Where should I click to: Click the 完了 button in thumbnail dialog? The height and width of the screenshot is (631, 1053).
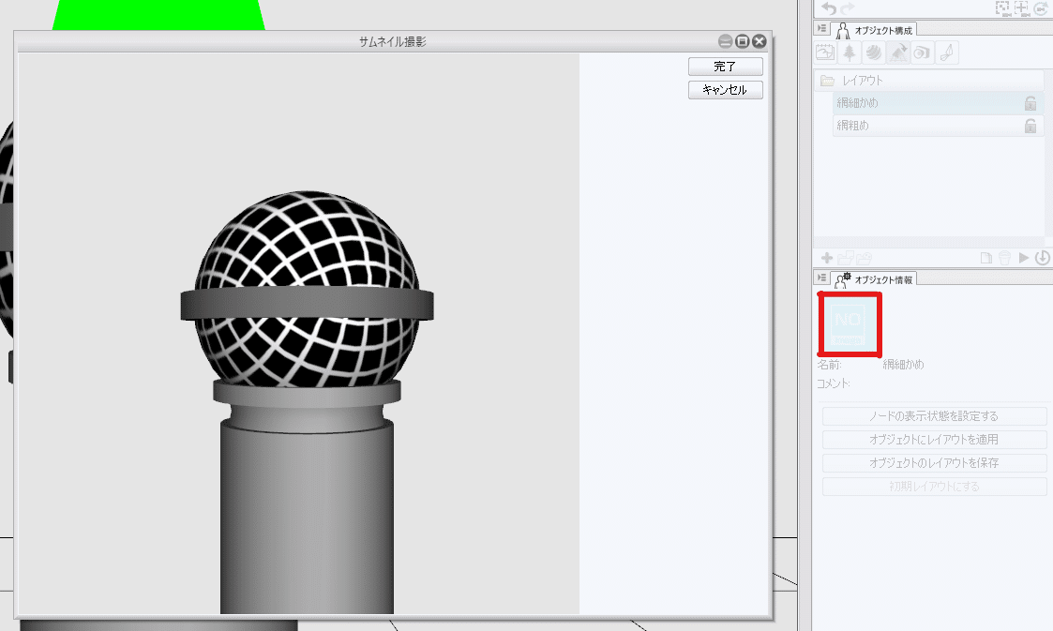pos(725,67)
